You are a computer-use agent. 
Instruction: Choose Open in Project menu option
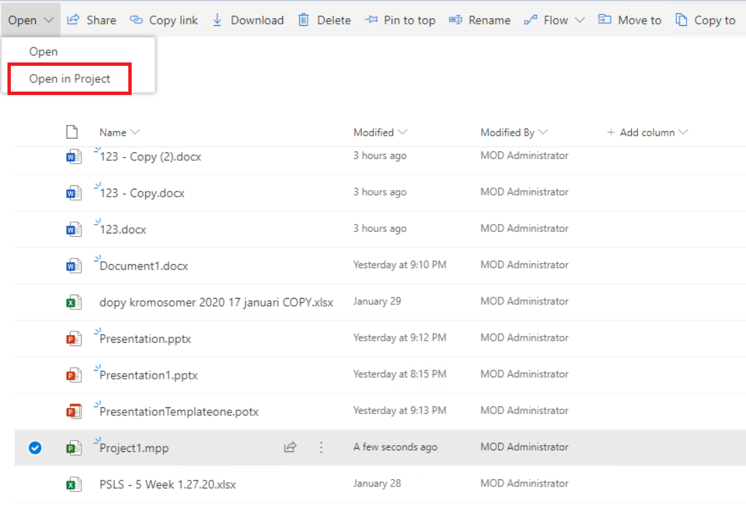coord(69,79)
